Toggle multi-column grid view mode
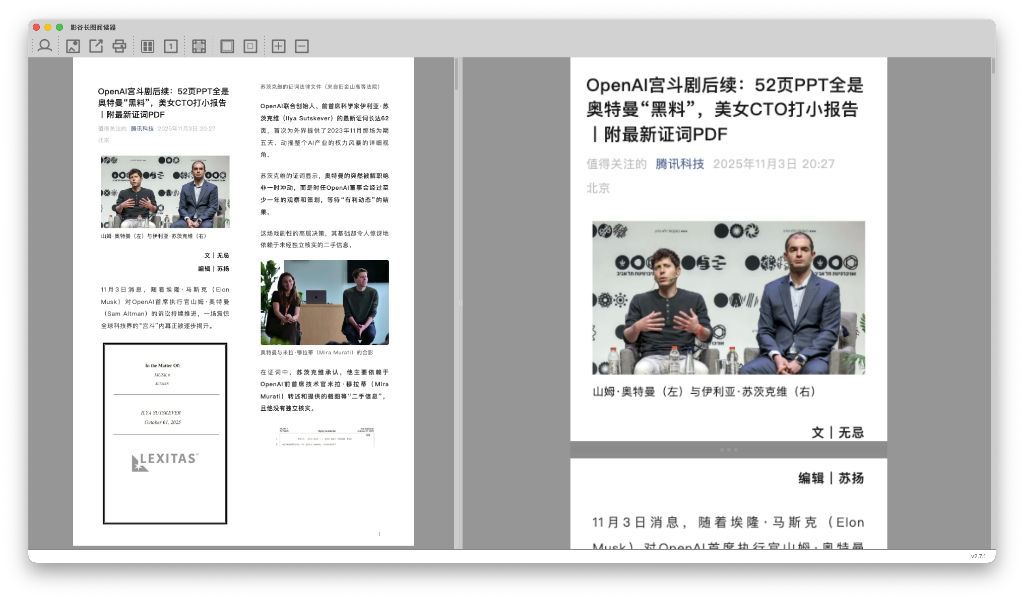This screenshot has height=600, width=1024. tap(148, 46)
